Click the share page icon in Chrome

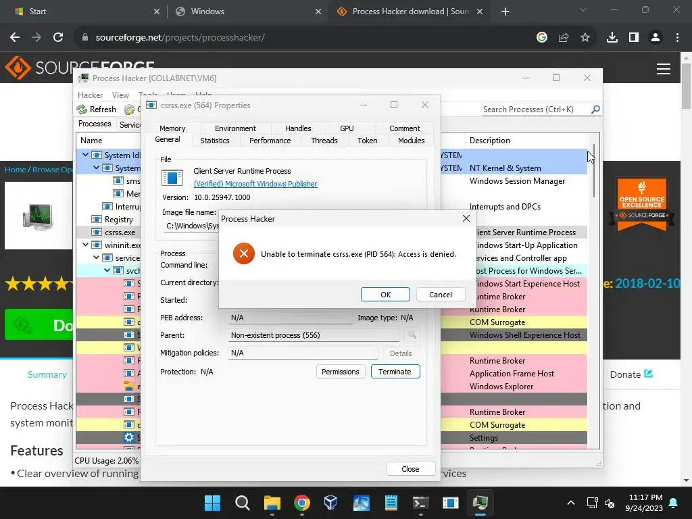coord(564,38)
